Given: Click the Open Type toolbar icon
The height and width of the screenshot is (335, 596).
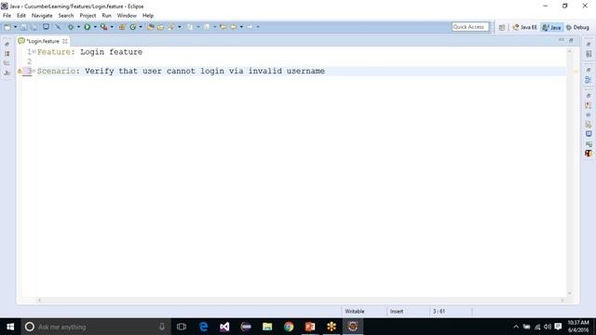Looking at the screenshot, I should (x=151, y=27).
